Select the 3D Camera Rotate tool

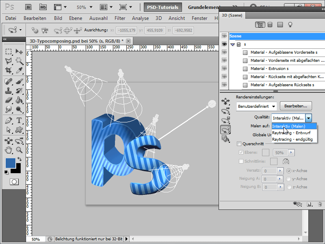[x=19, y=141]
